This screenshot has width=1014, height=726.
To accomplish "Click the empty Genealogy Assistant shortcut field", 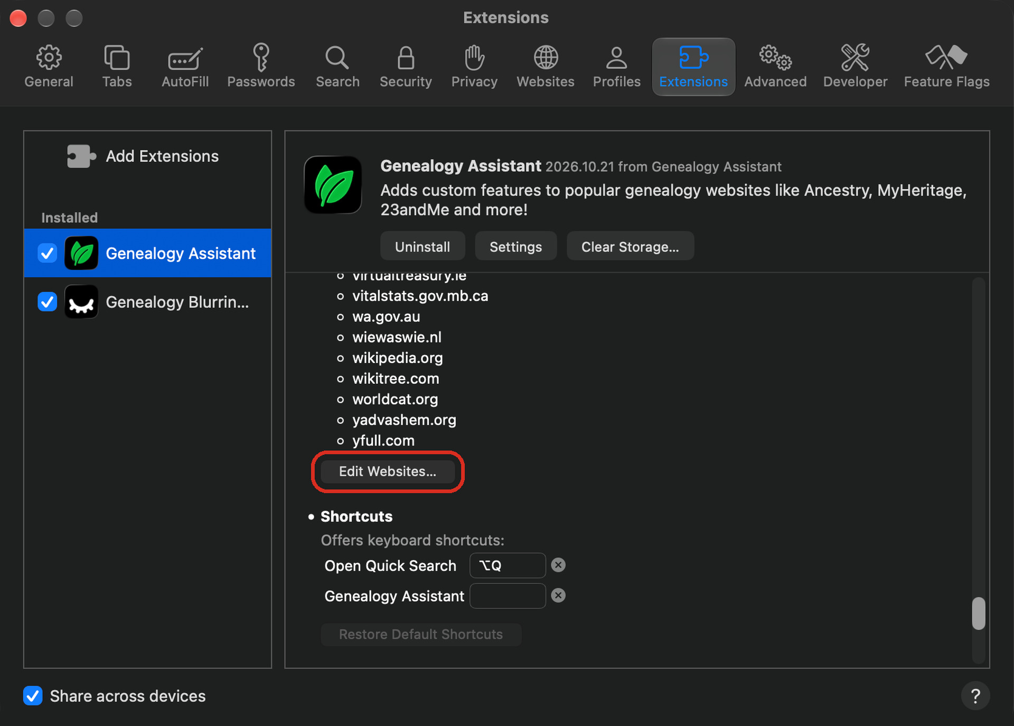I will point(508,596).
